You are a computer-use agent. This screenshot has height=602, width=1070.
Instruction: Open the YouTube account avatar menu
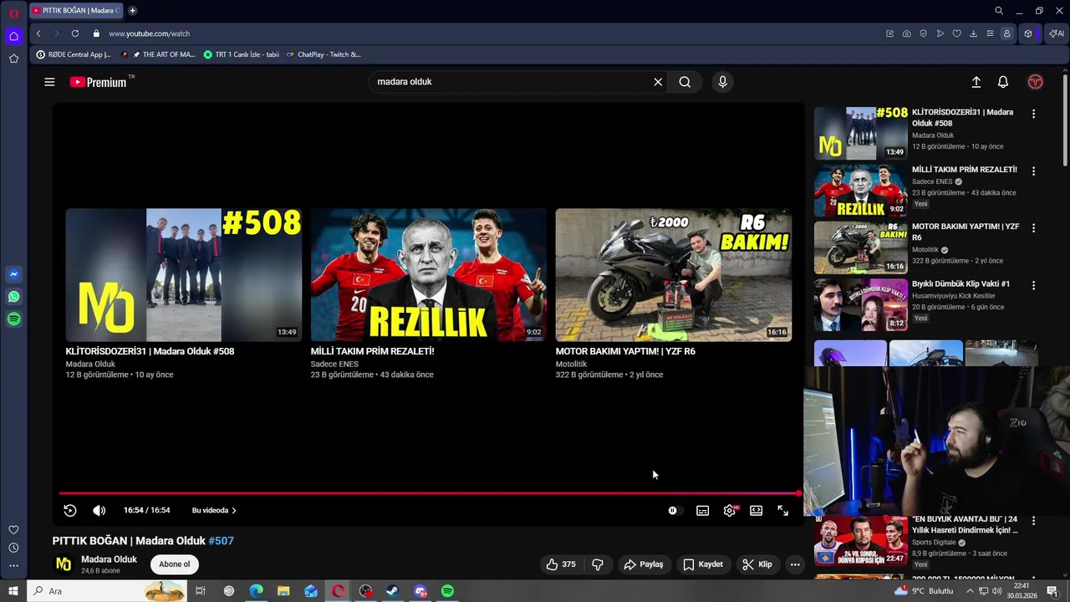(1035, 82)
